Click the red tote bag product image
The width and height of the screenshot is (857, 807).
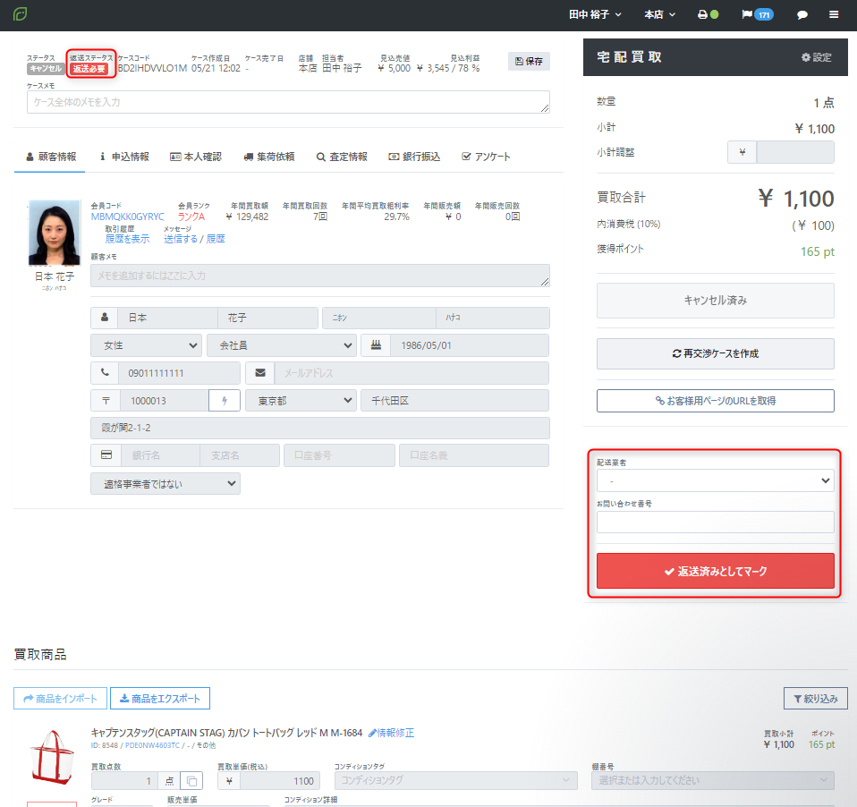pyautogui.click(x=53, y=757)
